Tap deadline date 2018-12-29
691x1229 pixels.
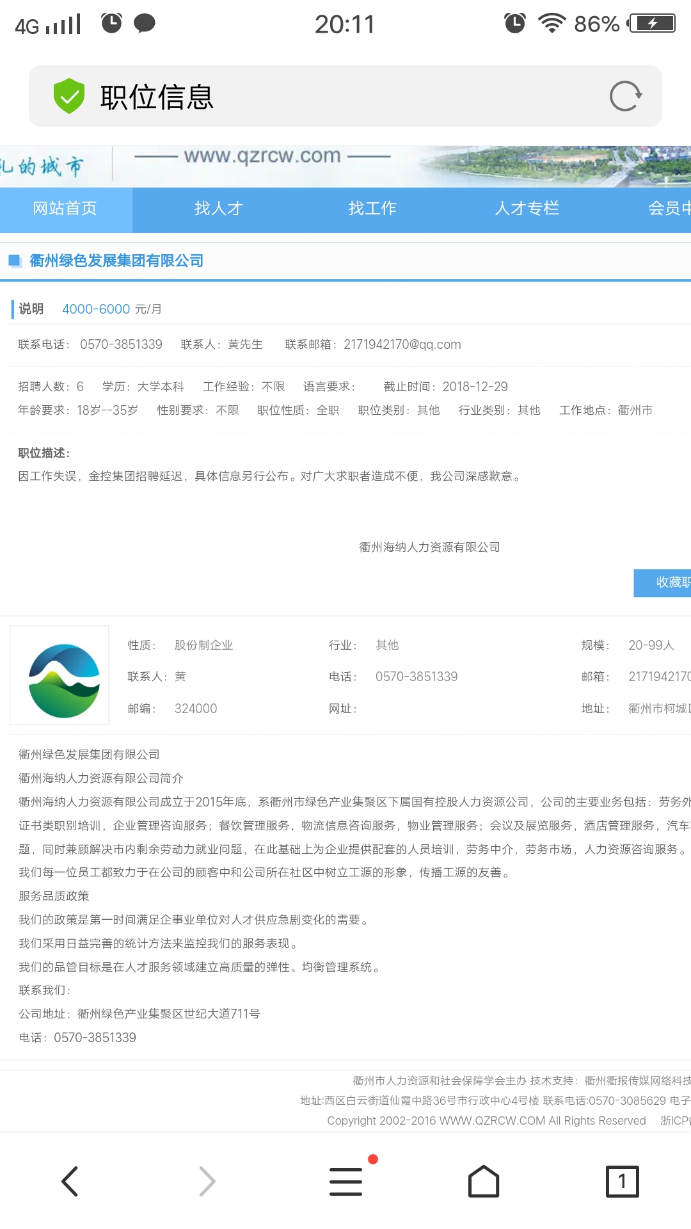[x=475, y=387]
